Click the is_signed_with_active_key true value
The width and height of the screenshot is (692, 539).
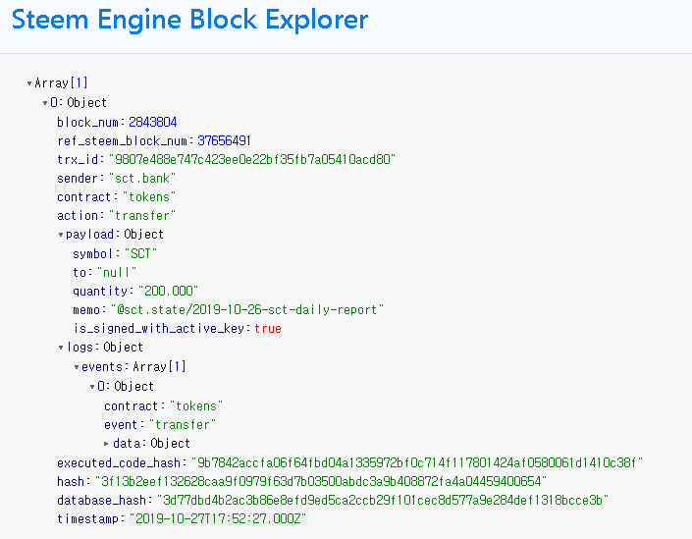[267, 329]
